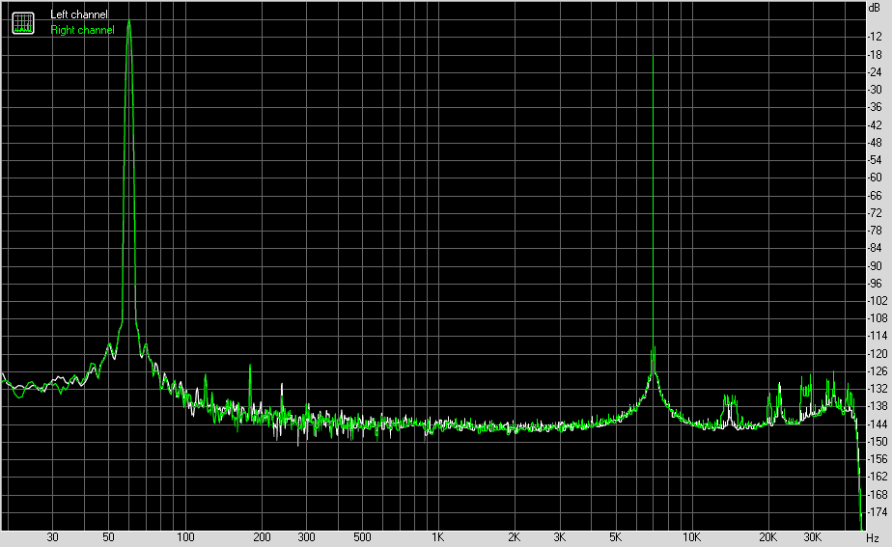Click the '2K' frequency axis label
This screenshot has width=892, height=547.
click(x=514, y=537)
